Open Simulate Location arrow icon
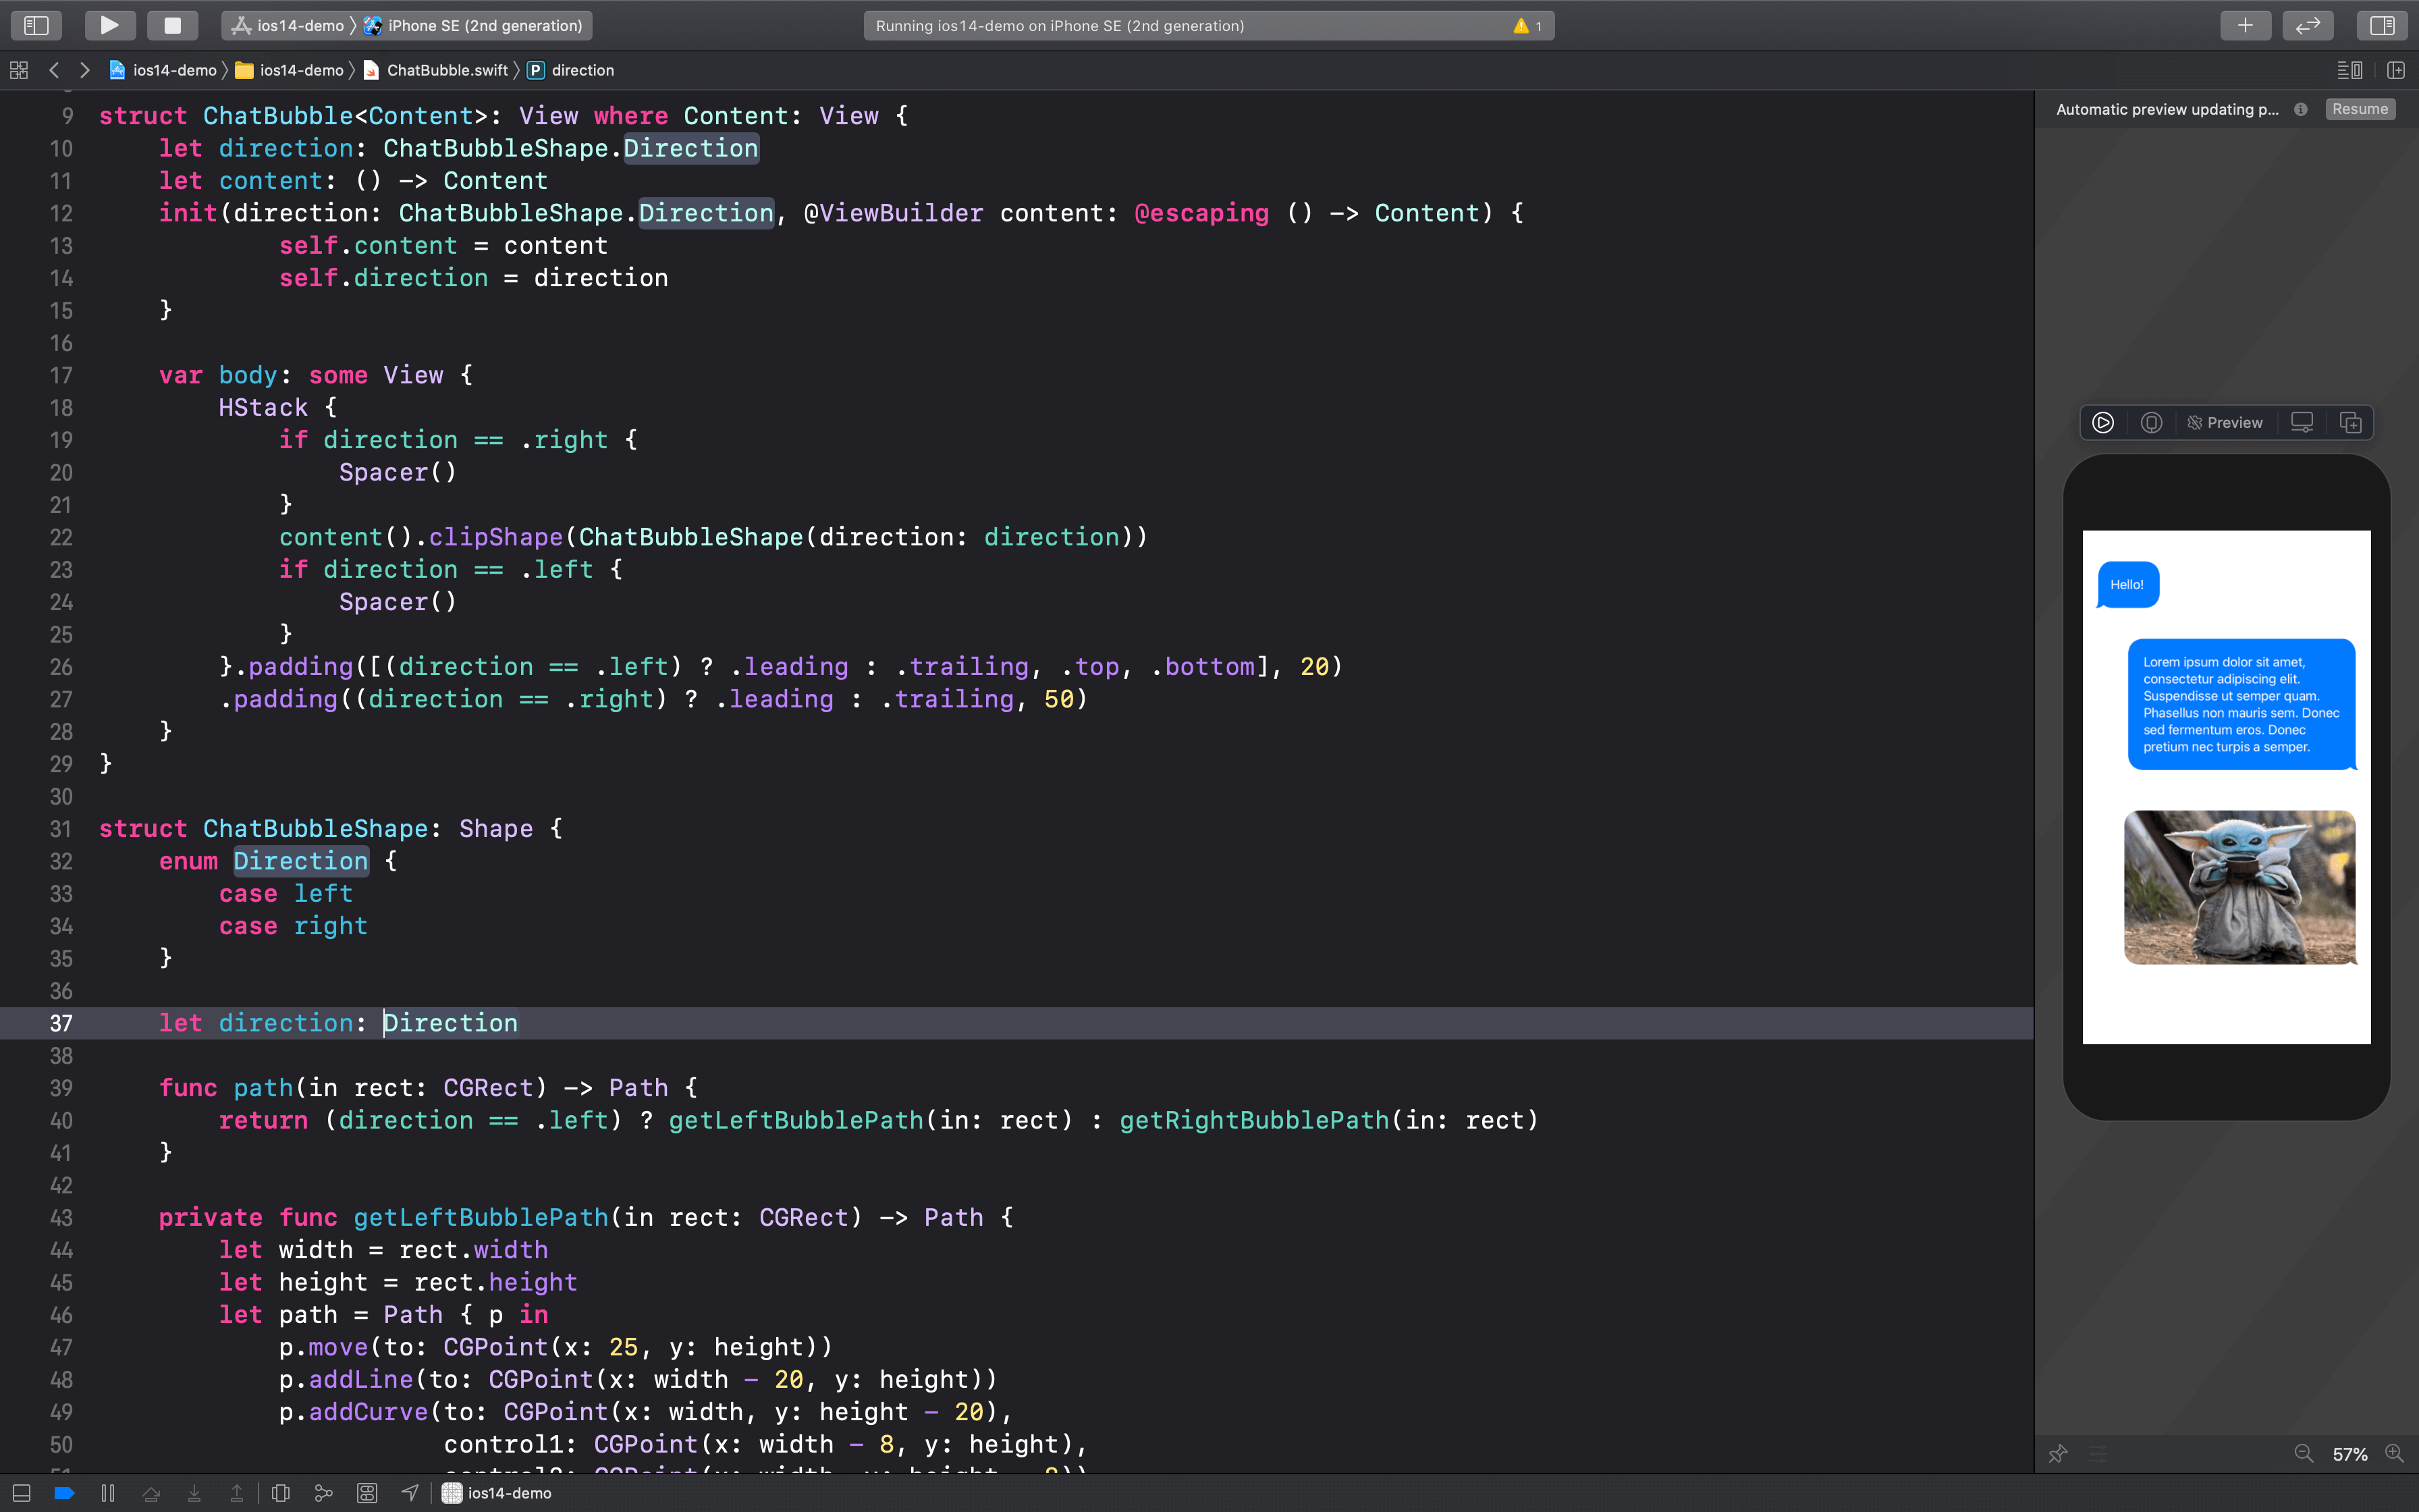 [410, 1493]
